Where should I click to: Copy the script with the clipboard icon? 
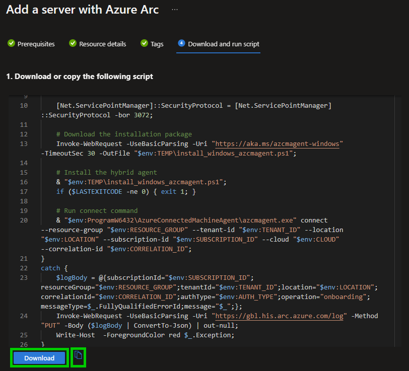click(78, 355)
